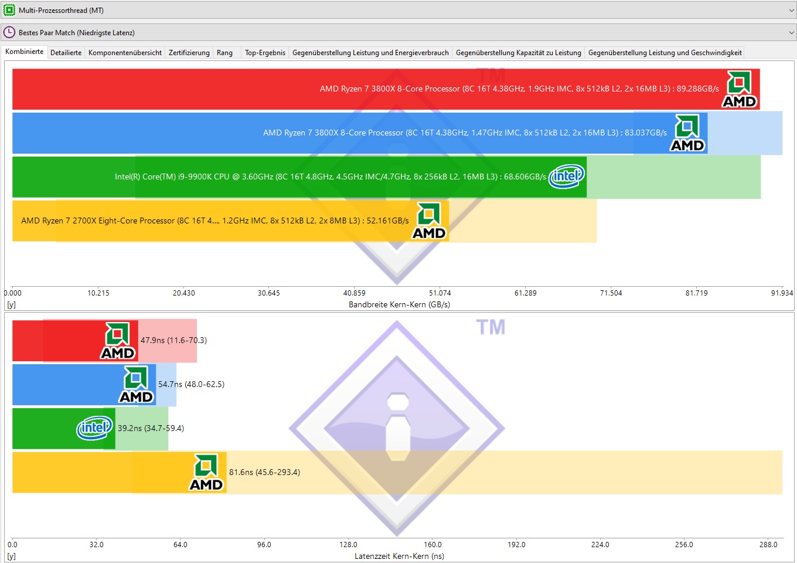Screen dimensions: 797x563
Task: Click the [y] label under the latency chart
Action: coord(12,556)
